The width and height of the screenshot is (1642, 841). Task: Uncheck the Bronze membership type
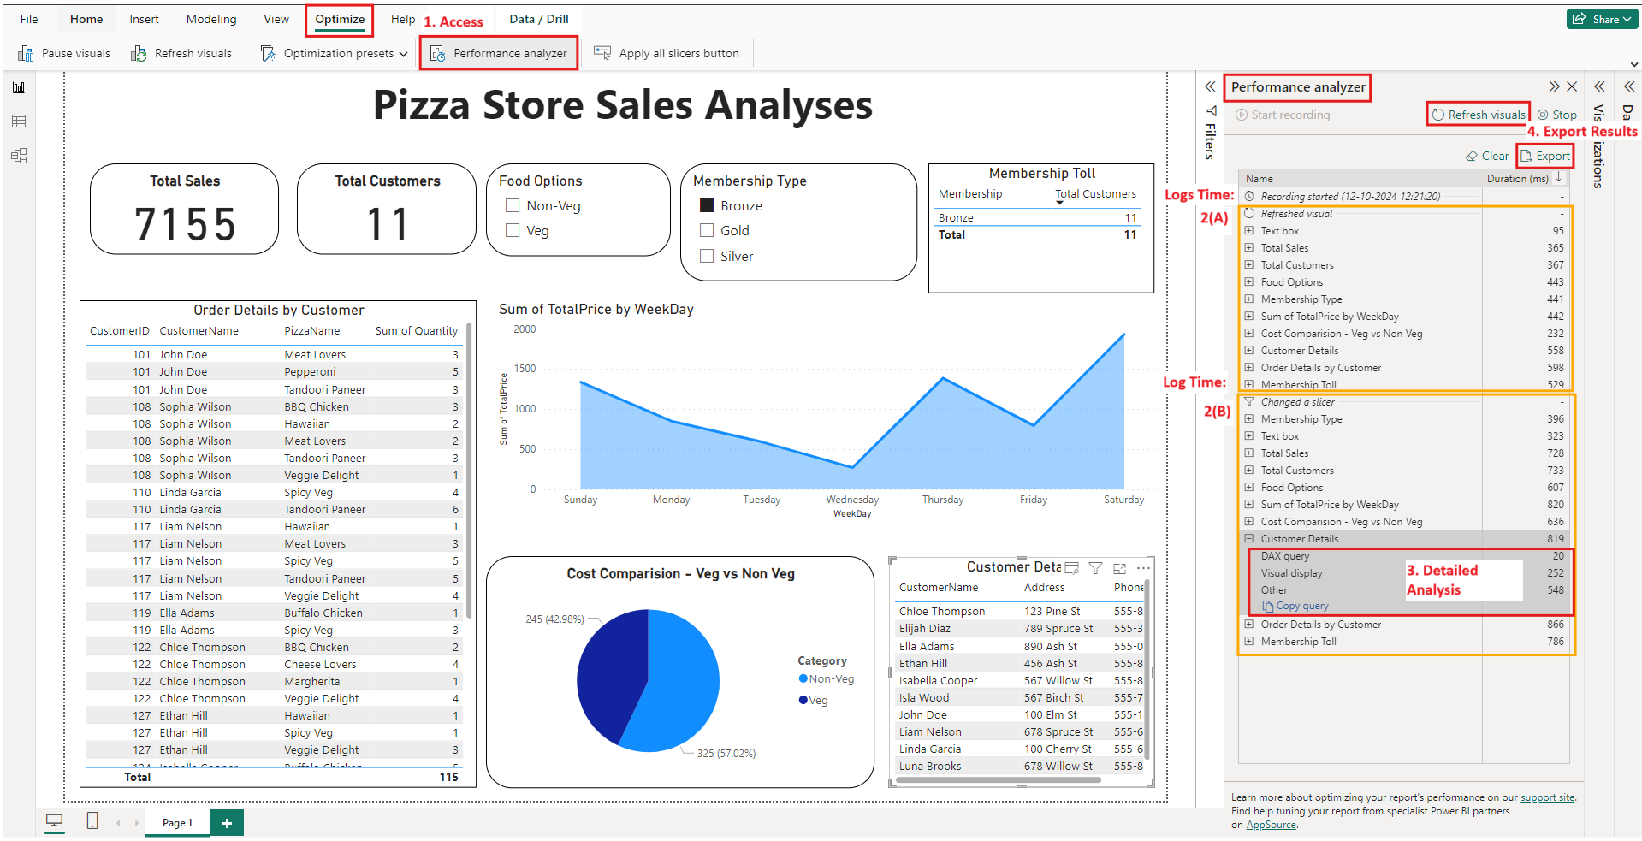pos(707,205)
